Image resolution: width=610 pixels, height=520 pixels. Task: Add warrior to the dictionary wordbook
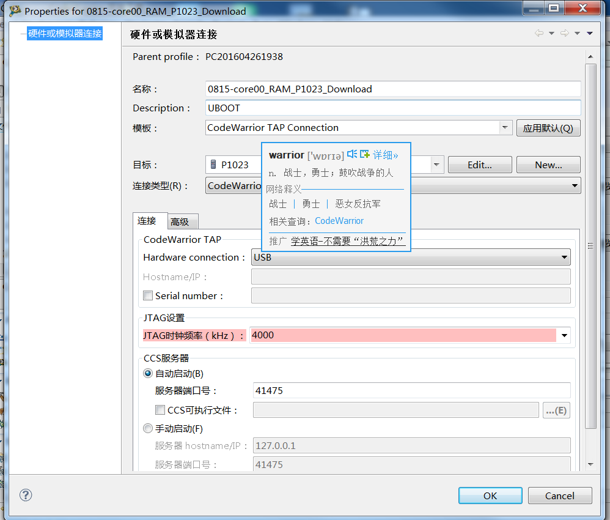(364, 154)
